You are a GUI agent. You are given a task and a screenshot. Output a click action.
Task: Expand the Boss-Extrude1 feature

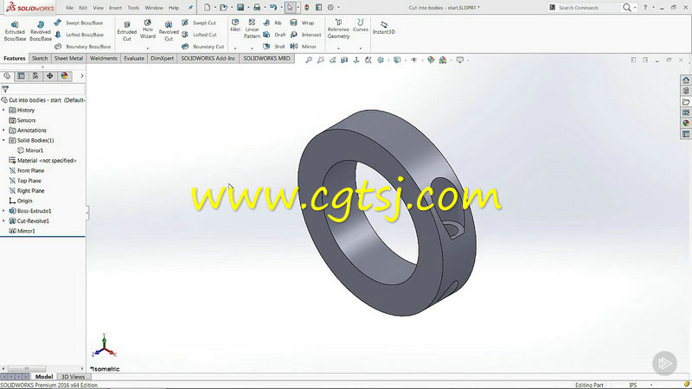click(4, 211)
